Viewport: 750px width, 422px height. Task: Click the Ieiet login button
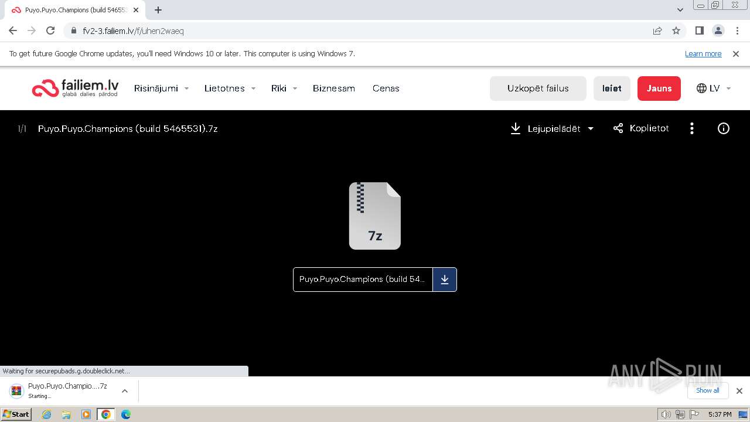tap(612, 89)
